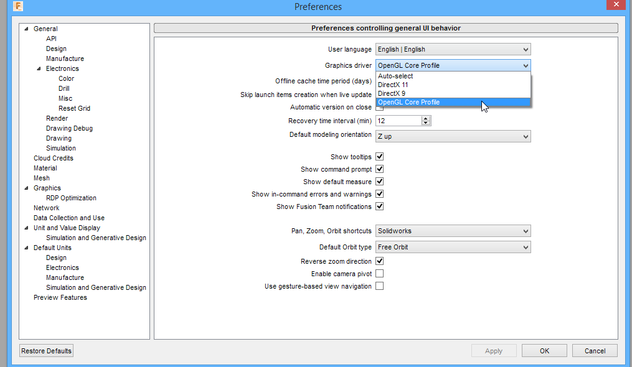The width and height of the screenshot is (632, 367).
Task: Select Simulation and Generative Design under Unit Display
Action: pyautogui.click(x=96, y=238)
